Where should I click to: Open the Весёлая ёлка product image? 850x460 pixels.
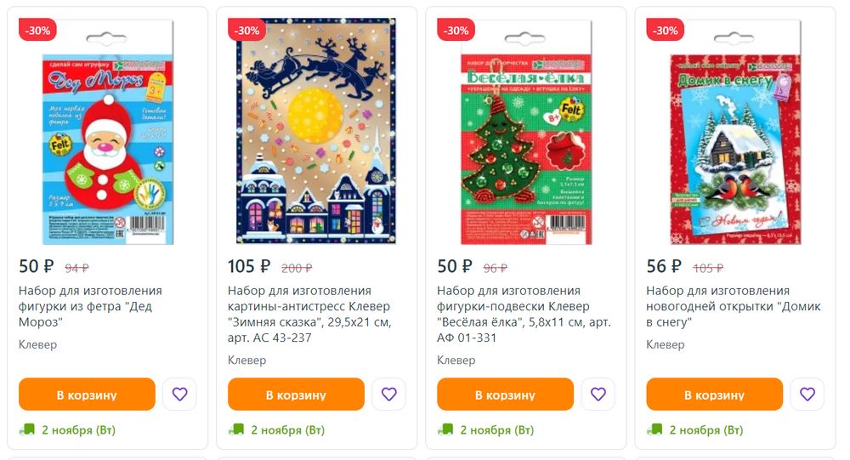click(526, 132)
